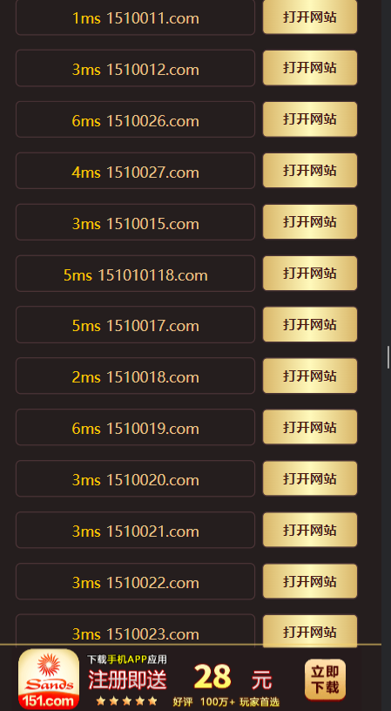The height and width of the screenshot is (711, 391).
Task: Click the 注册即送 28元 promo text
Action: pos(180,680)
